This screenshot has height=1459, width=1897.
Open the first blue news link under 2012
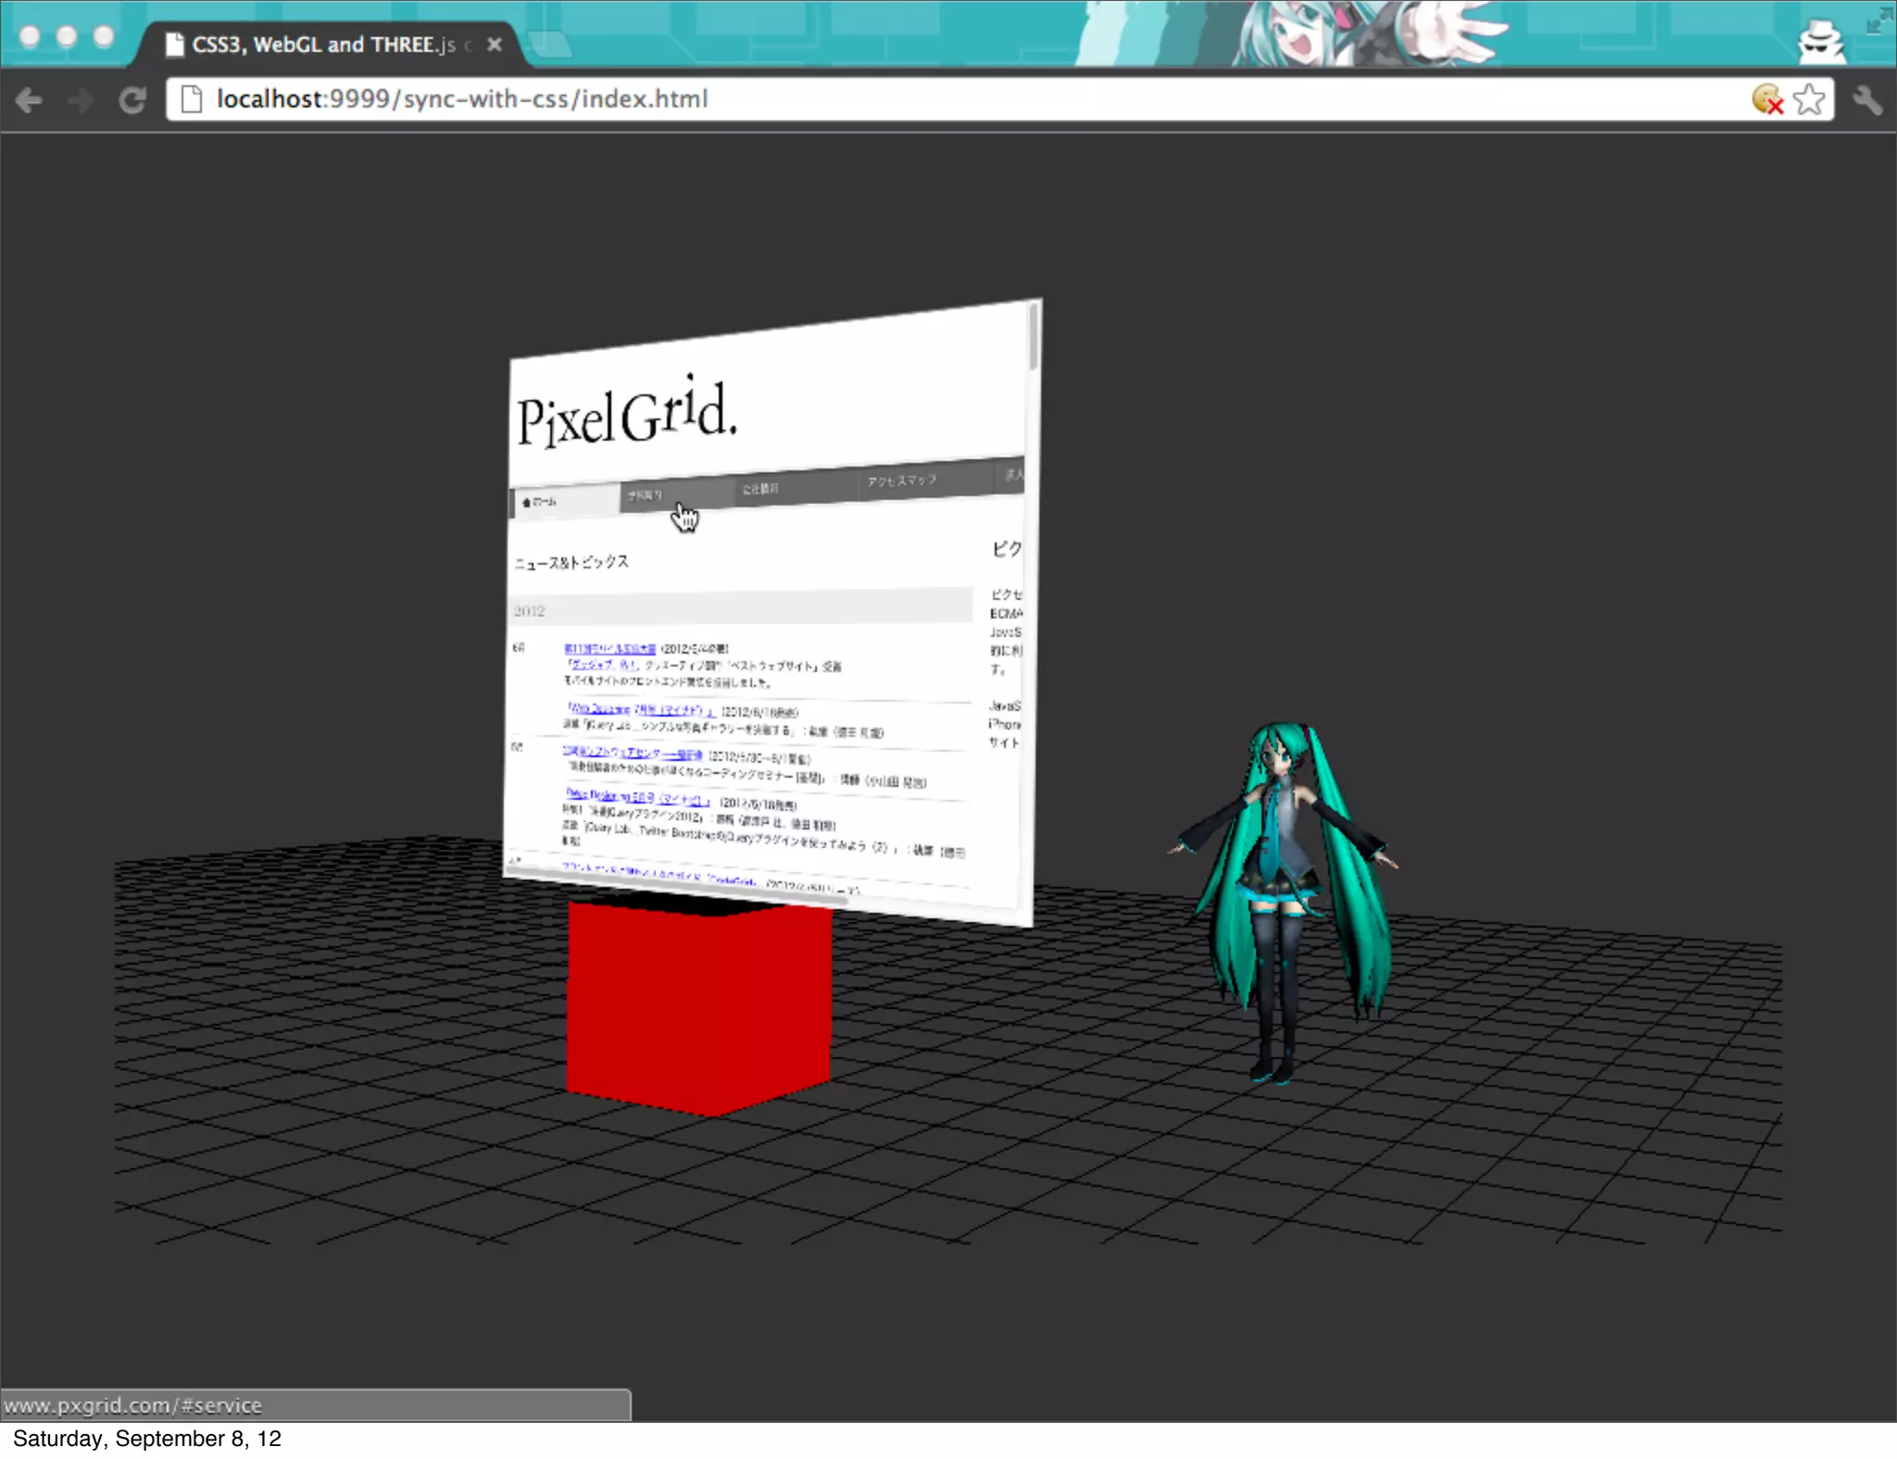click(609, 648)
